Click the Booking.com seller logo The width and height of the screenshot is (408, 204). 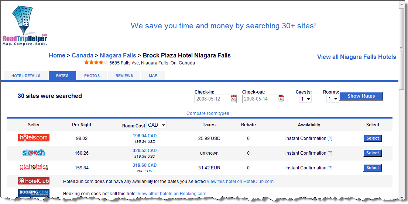(34, 193)
